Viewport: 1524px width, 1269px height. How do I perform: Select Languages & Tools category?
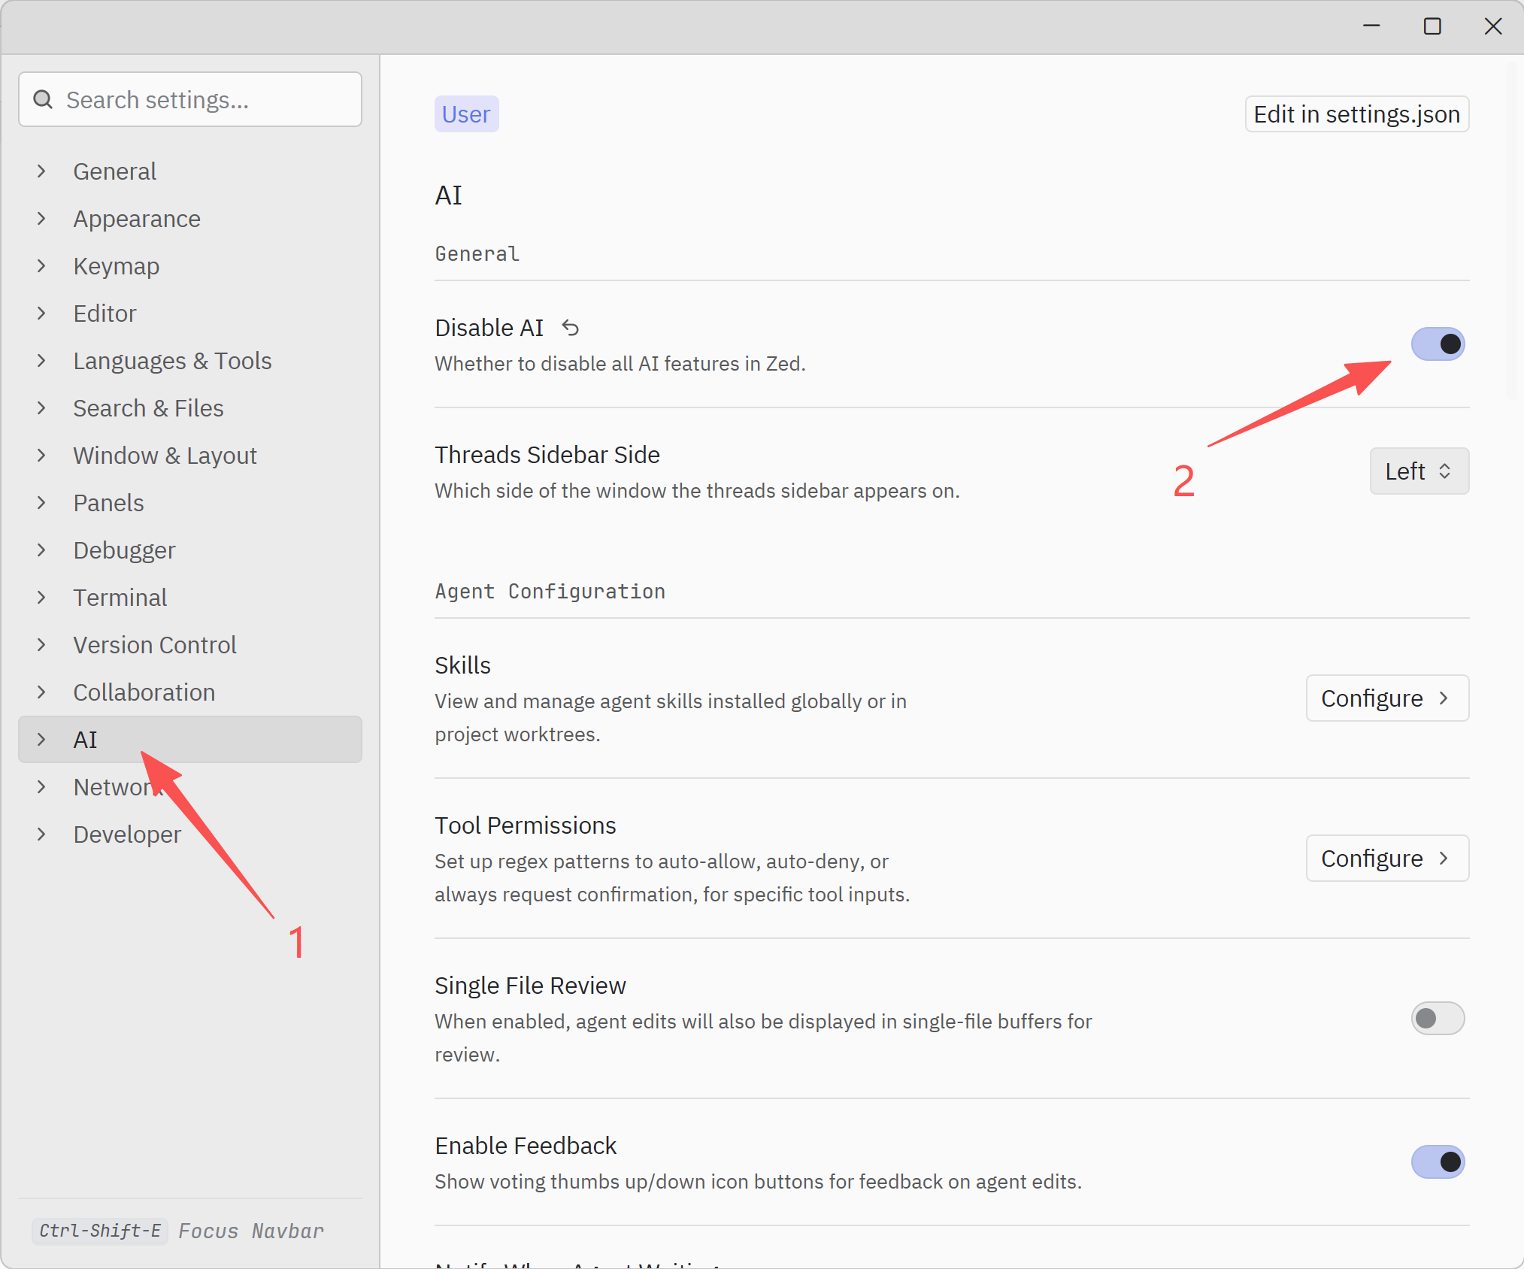pyautogui.click(x=190, y=361)
